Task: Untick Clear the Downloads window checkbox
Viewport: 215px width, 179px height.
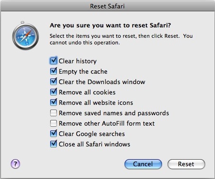Action: click(54, 82)
